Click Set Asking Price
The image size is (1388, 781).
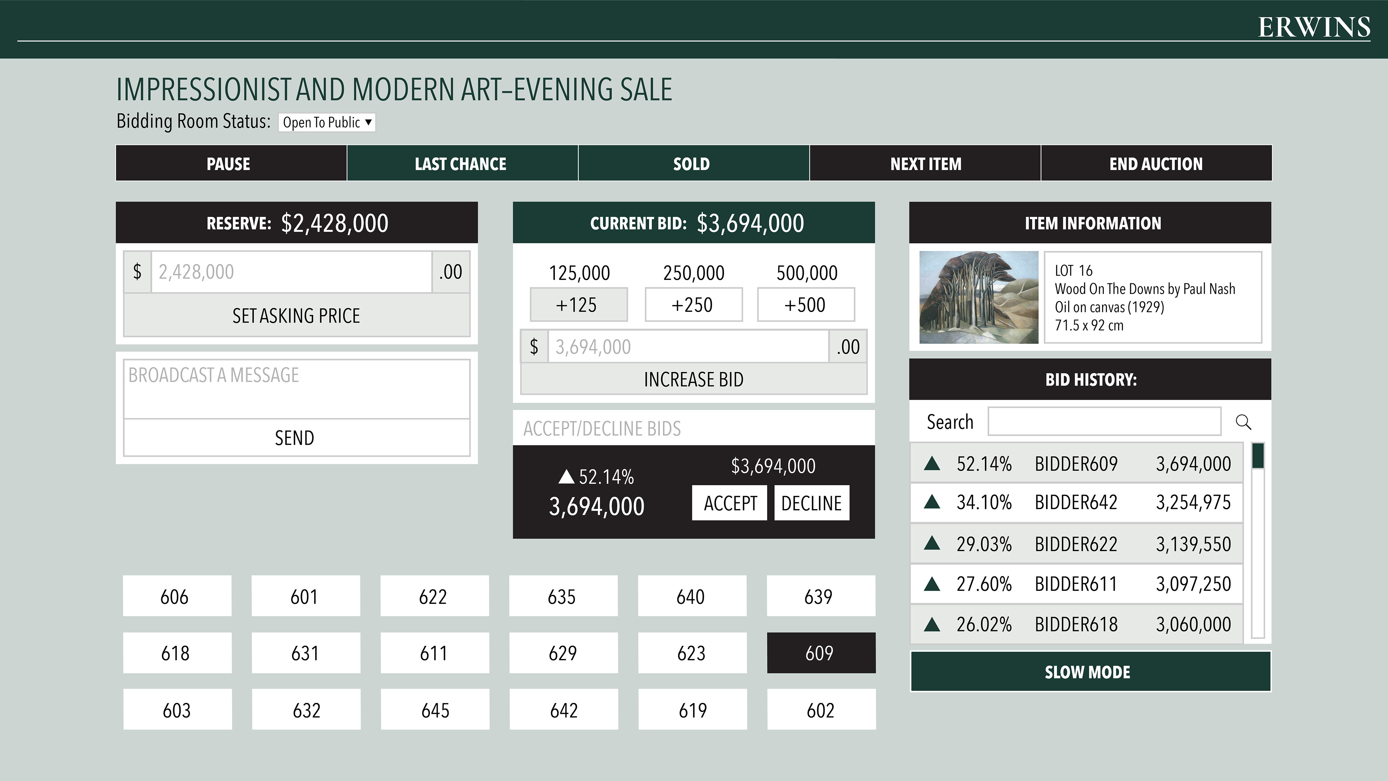coord(296,315)
